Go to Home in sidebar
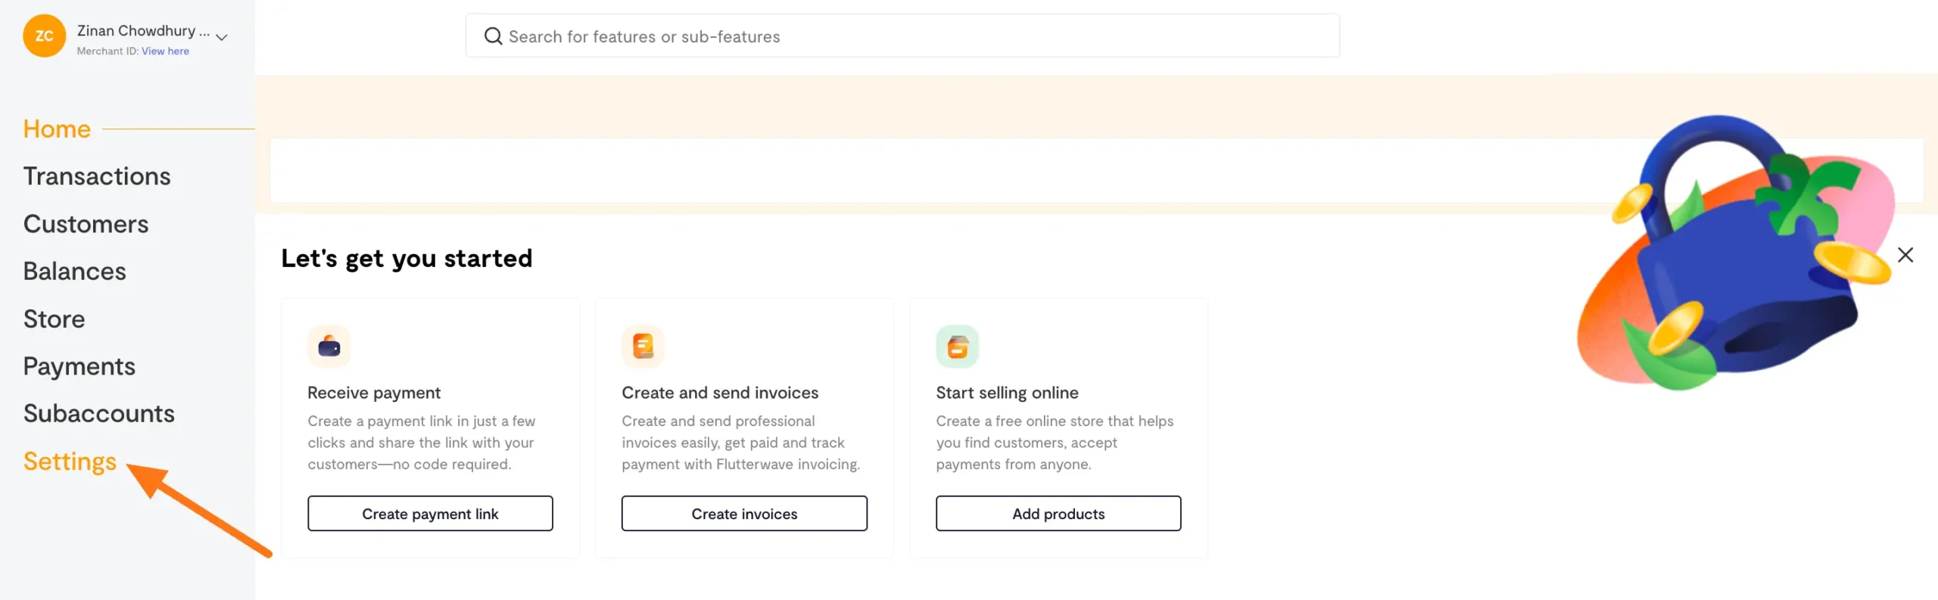The width and height of the screenshot is (1938, 600). click(x=57, y=129)
